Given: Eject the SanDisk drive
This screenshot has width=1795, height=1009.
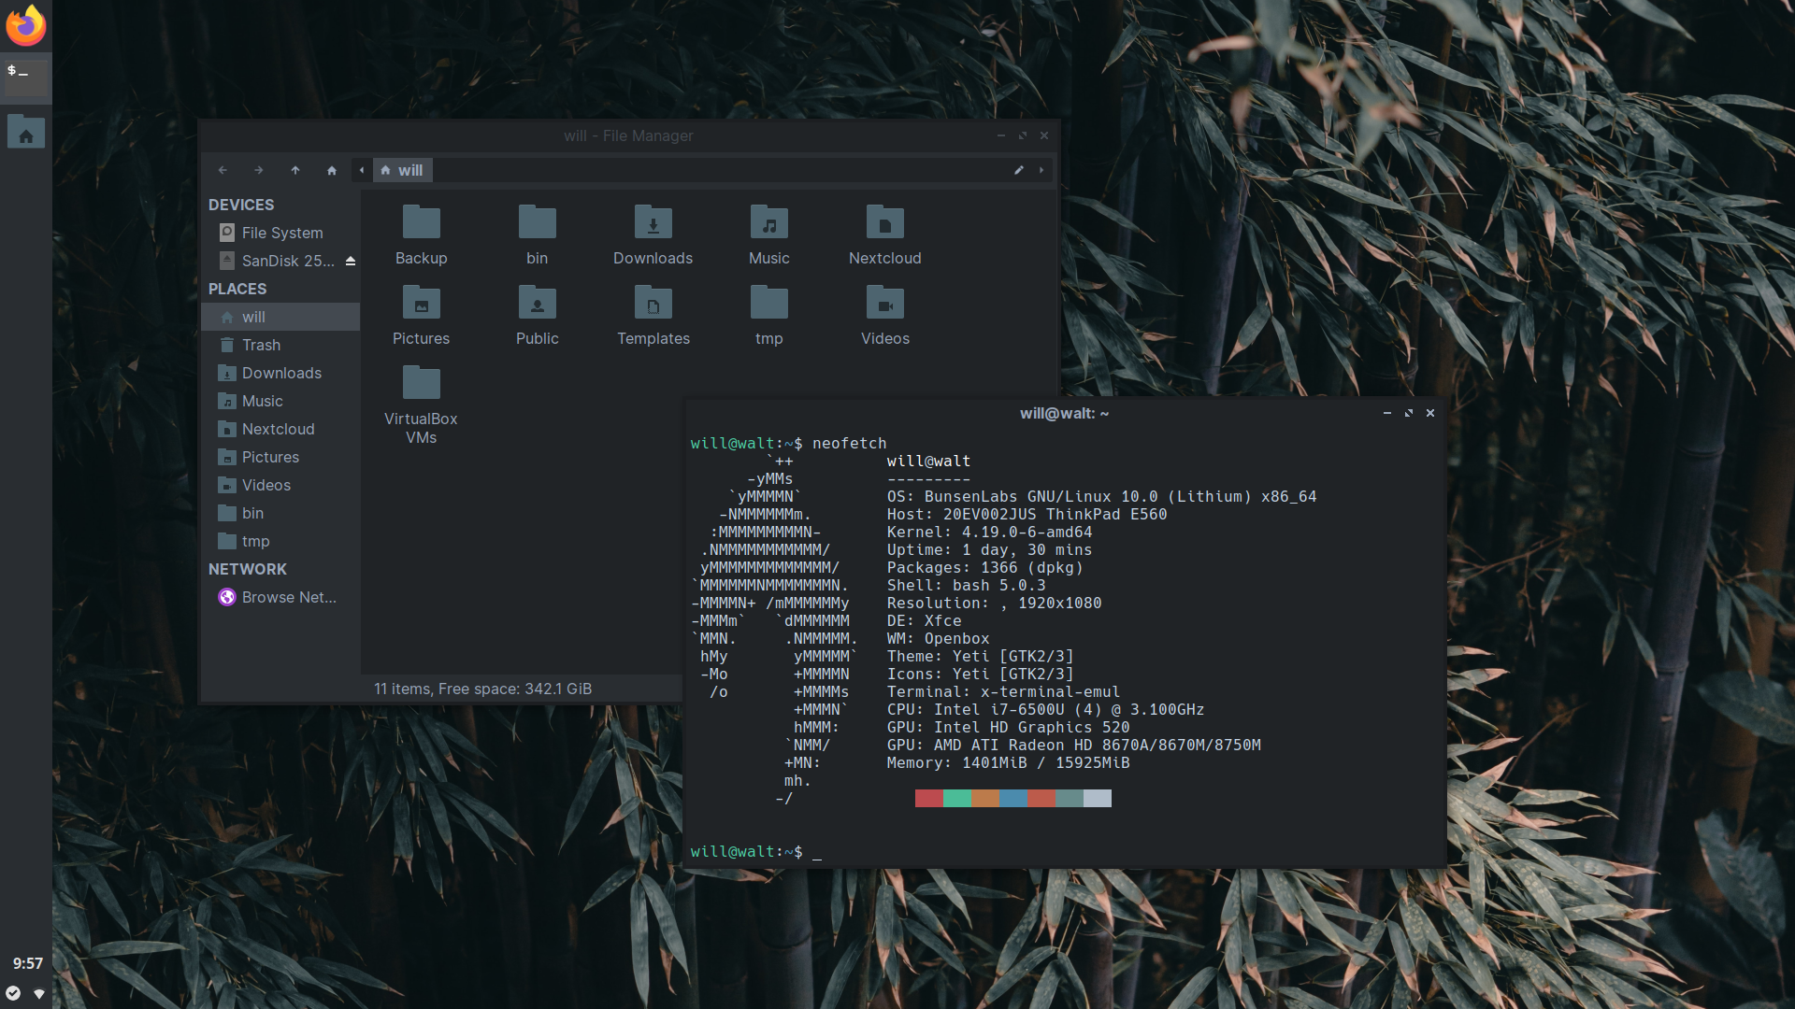Looking at the screenshot, I should point(351,261).
